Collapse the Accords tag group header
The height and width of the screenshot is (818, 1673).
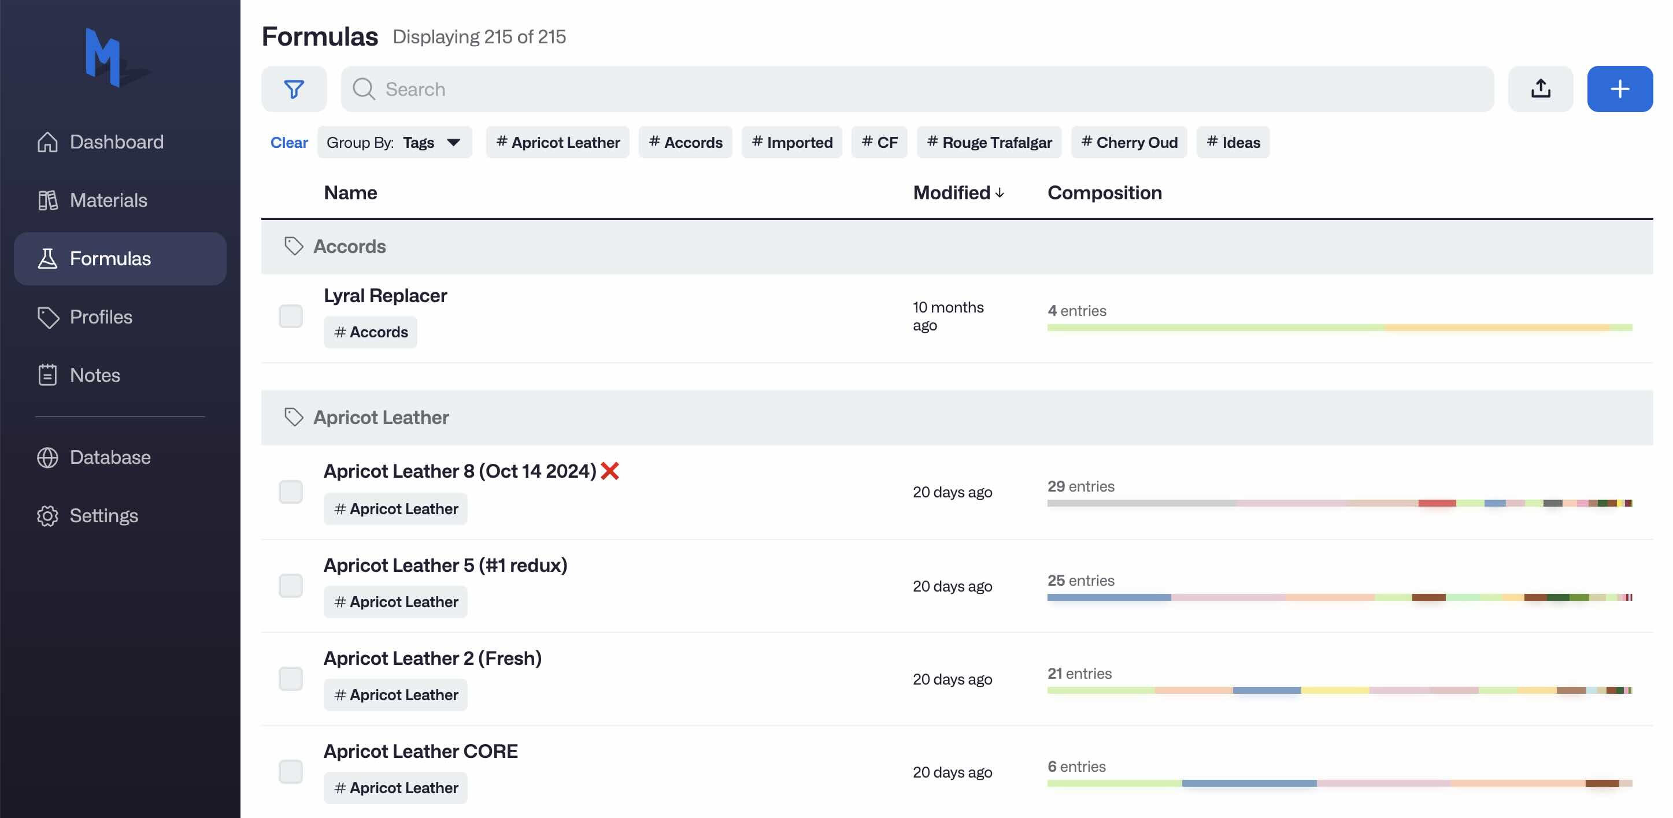point(349,247)
